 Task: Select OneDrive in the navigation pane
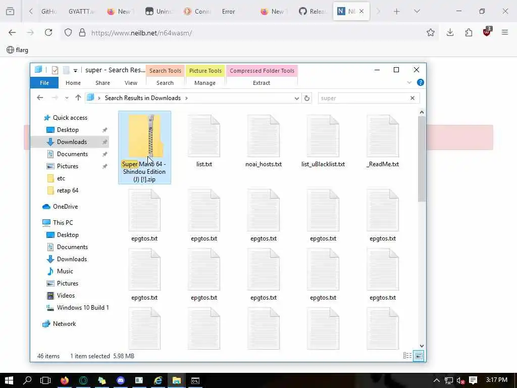[x=65, y=207]
